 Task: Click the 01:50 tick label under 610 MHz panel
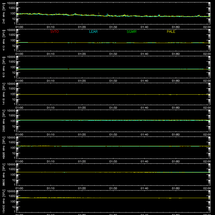[x=176, y=81]
